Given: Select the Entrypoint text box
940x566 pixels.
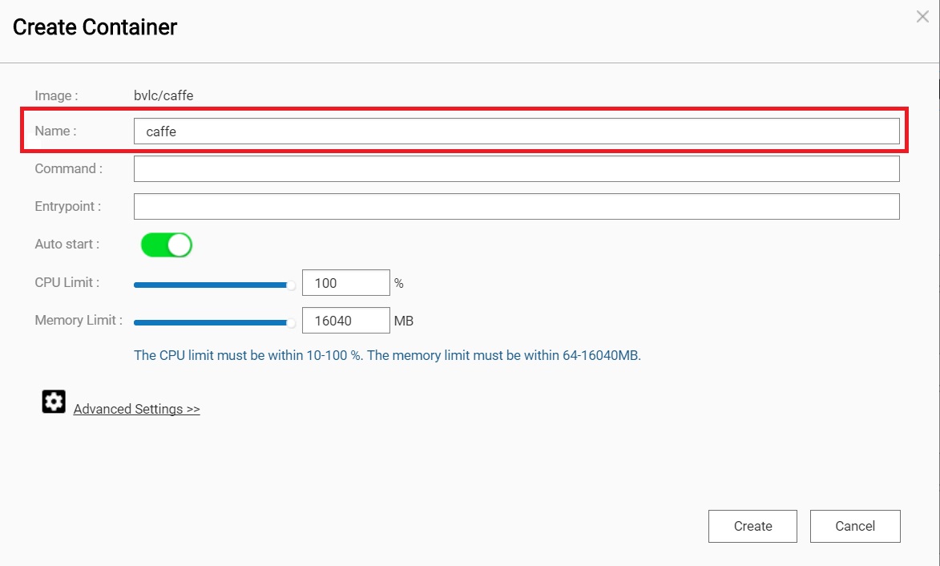Looking at the screenshot, I should point(516,206).
